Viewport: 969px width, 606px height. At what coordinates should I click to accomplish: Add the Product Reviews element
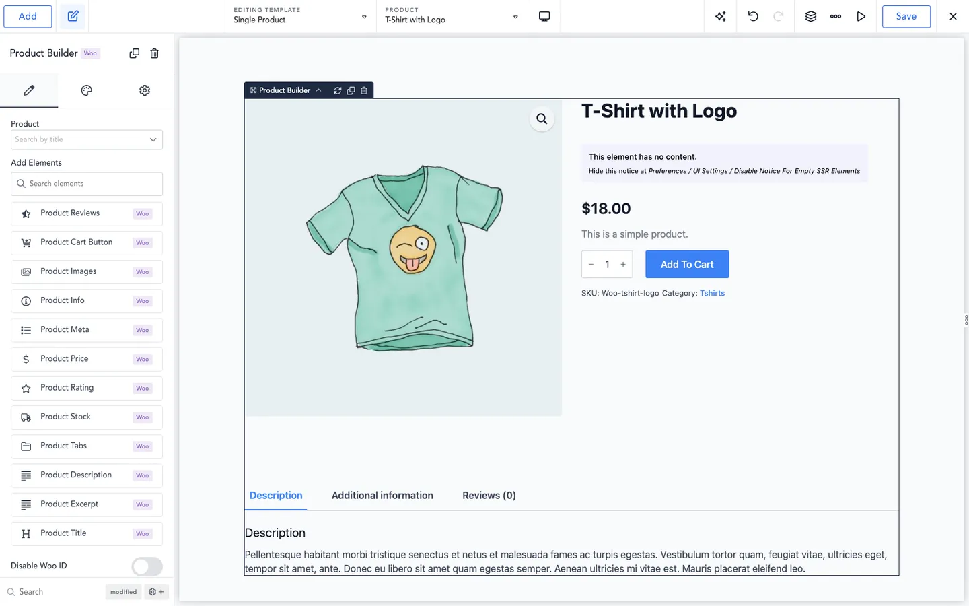(x=87, y=213)
